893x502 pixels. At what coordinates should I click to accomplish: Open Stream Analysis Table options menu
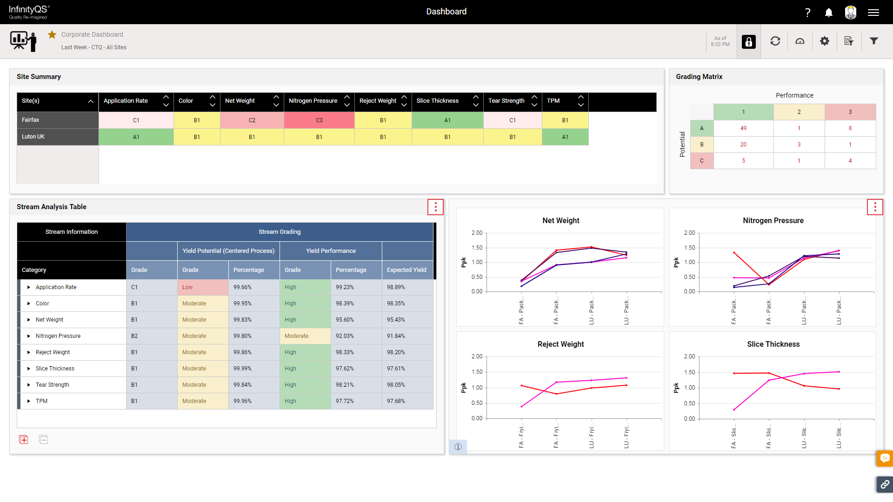[x=435, y=207]
